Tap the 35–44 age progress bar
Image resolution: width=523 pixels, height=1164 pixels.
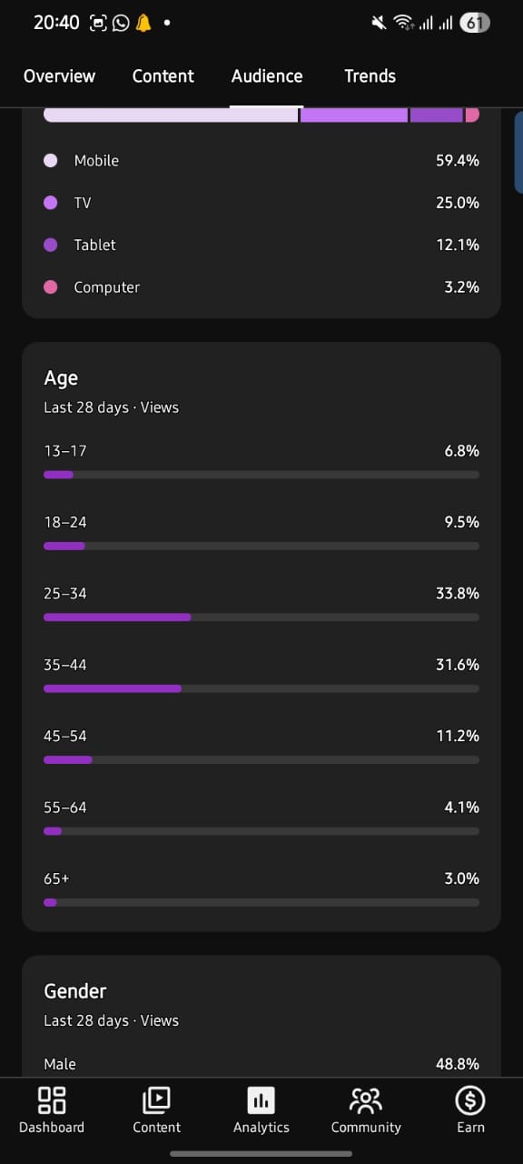(x=261, y=688)
